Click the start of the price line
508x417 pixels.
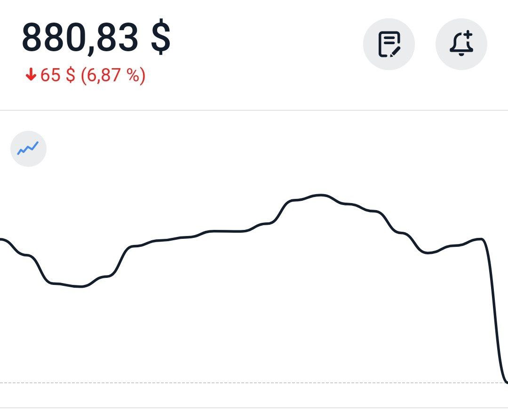click(x=2, y=240)
